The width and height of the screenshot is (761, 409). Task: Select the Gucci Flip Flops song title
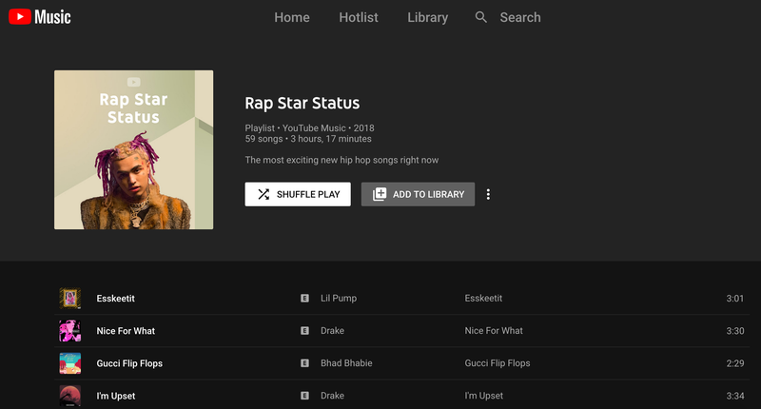(129, 363)
